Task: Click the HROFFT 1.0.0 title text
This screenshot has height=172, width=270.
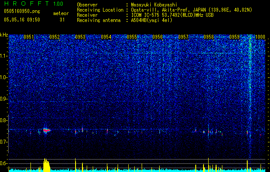Action: click(x=34, y=3)
